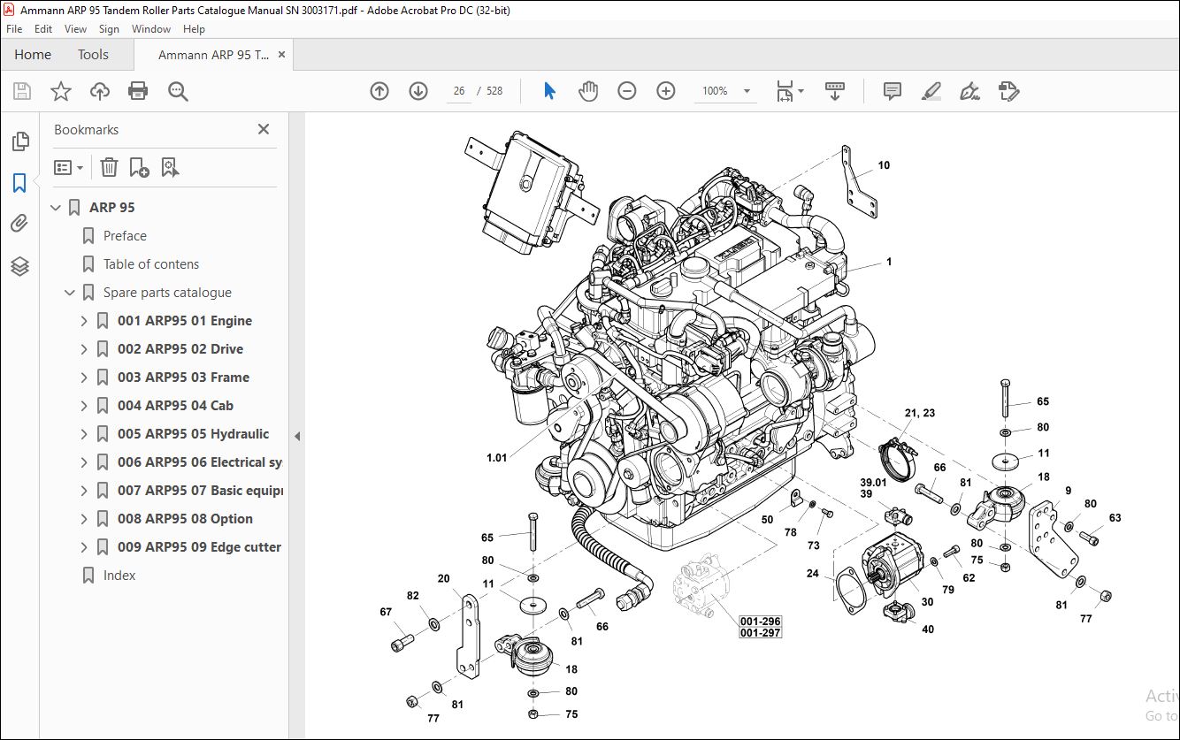Print the document with the printer icon

pyautogui.click(x=138, y=91)
